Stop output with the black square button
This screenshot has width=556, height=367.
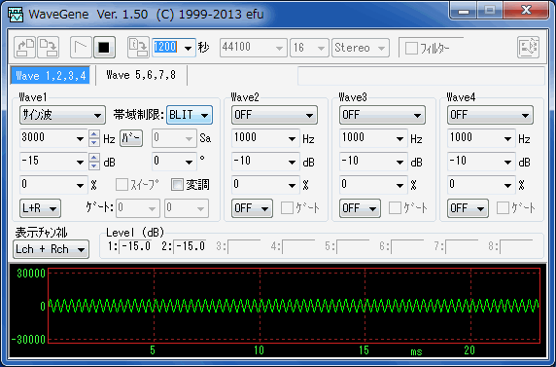click(104, 48)
